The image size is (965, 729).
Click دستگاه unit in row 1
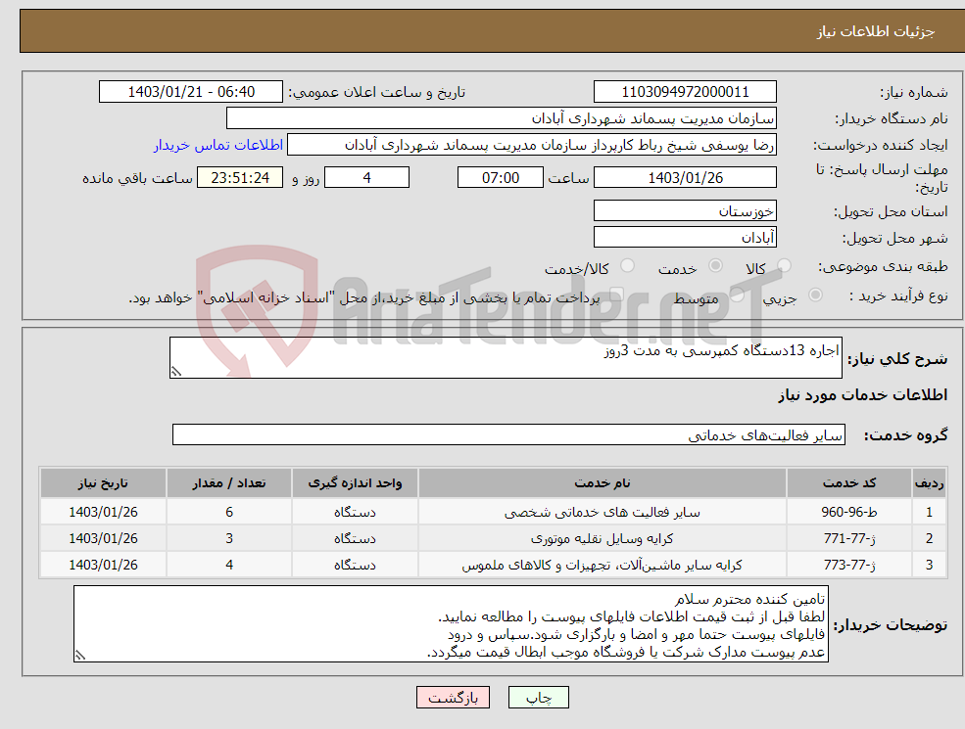pos(355,512)
